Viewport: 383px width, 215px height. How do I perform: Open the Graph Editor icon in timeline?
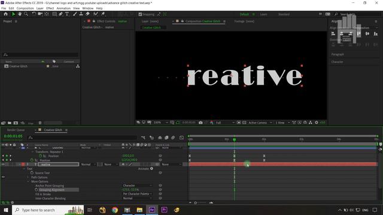pos(181,138)
